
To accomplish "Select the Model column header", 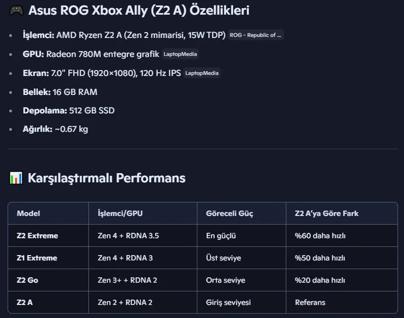I will (28, 213).
